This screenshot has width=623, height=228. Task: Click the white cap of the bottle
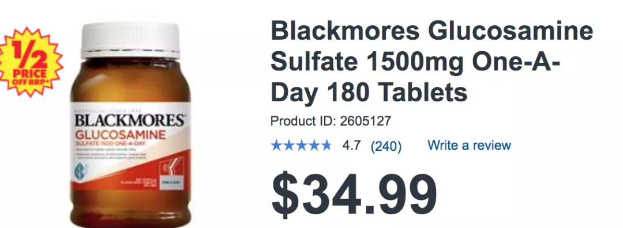[130, 40]
